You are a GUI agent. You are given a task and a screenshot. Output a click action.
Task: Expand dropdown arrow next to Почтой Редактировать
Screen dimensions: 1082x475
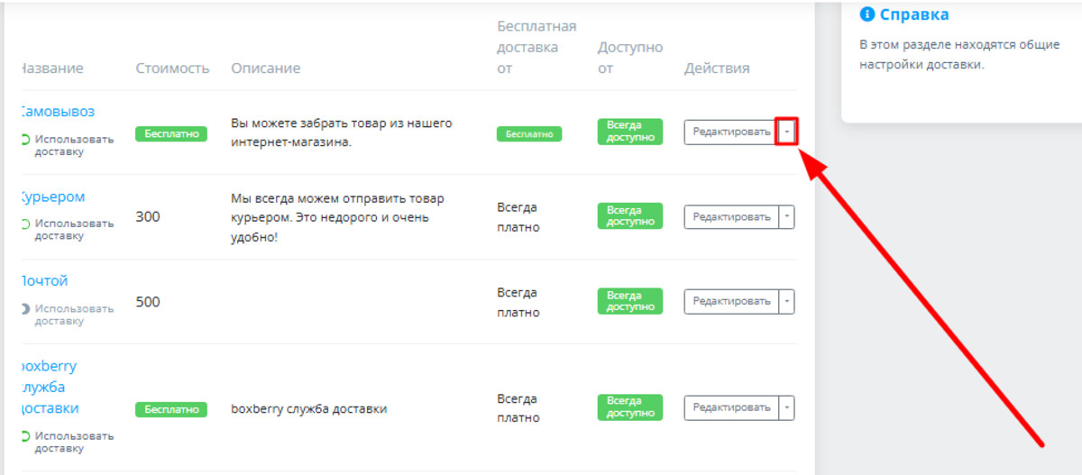click(787, 301)
